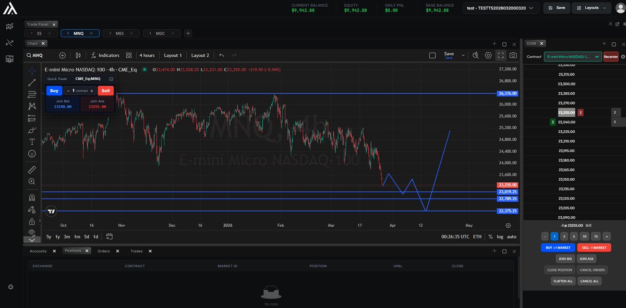The height and width of the screenshot is (308, 626).
Task: Open the forecasting and measurement tools
Action: click(x=32, y=118)
